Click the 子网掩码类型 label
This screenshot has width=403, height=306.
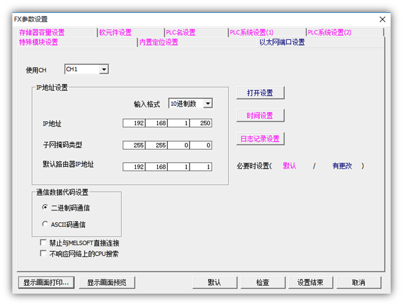click(x=62, y=145)
